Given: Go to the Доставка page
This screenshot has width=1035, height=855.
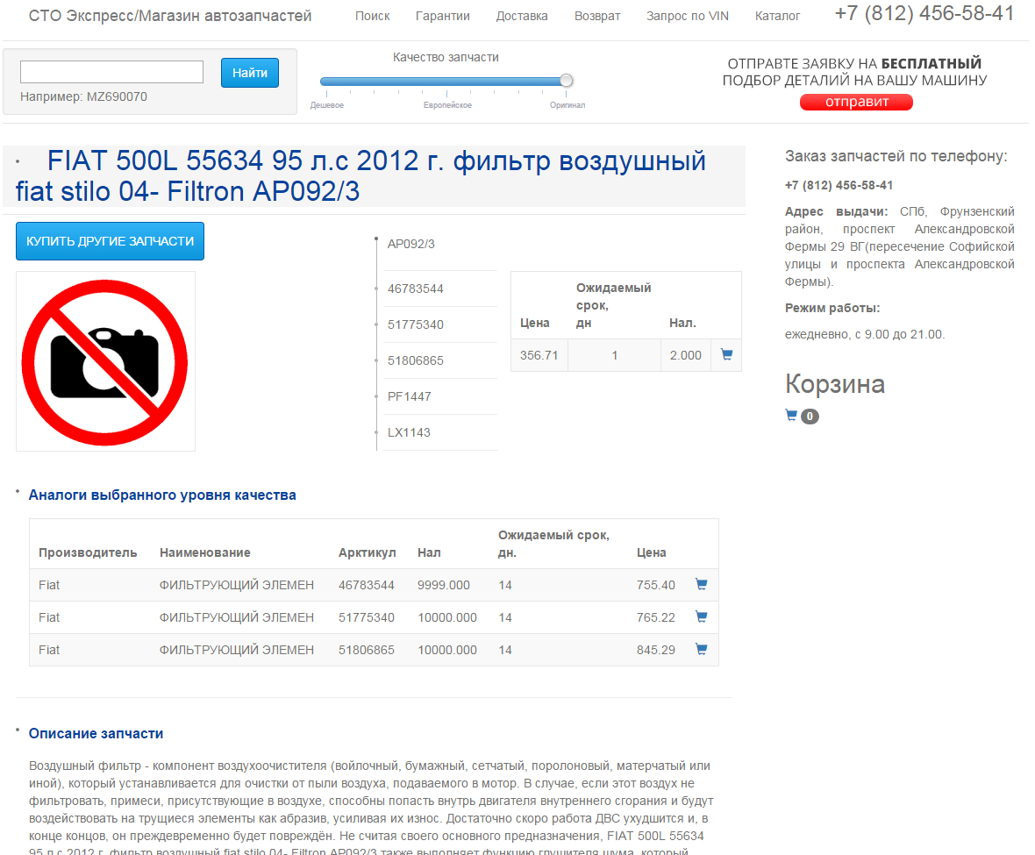Looking at the screenshot, I should coord(522,16).
